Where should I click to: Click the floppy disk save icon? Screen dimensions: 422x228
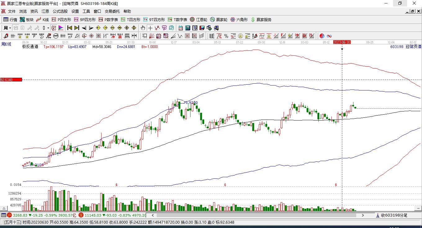[x=202, y=28]
